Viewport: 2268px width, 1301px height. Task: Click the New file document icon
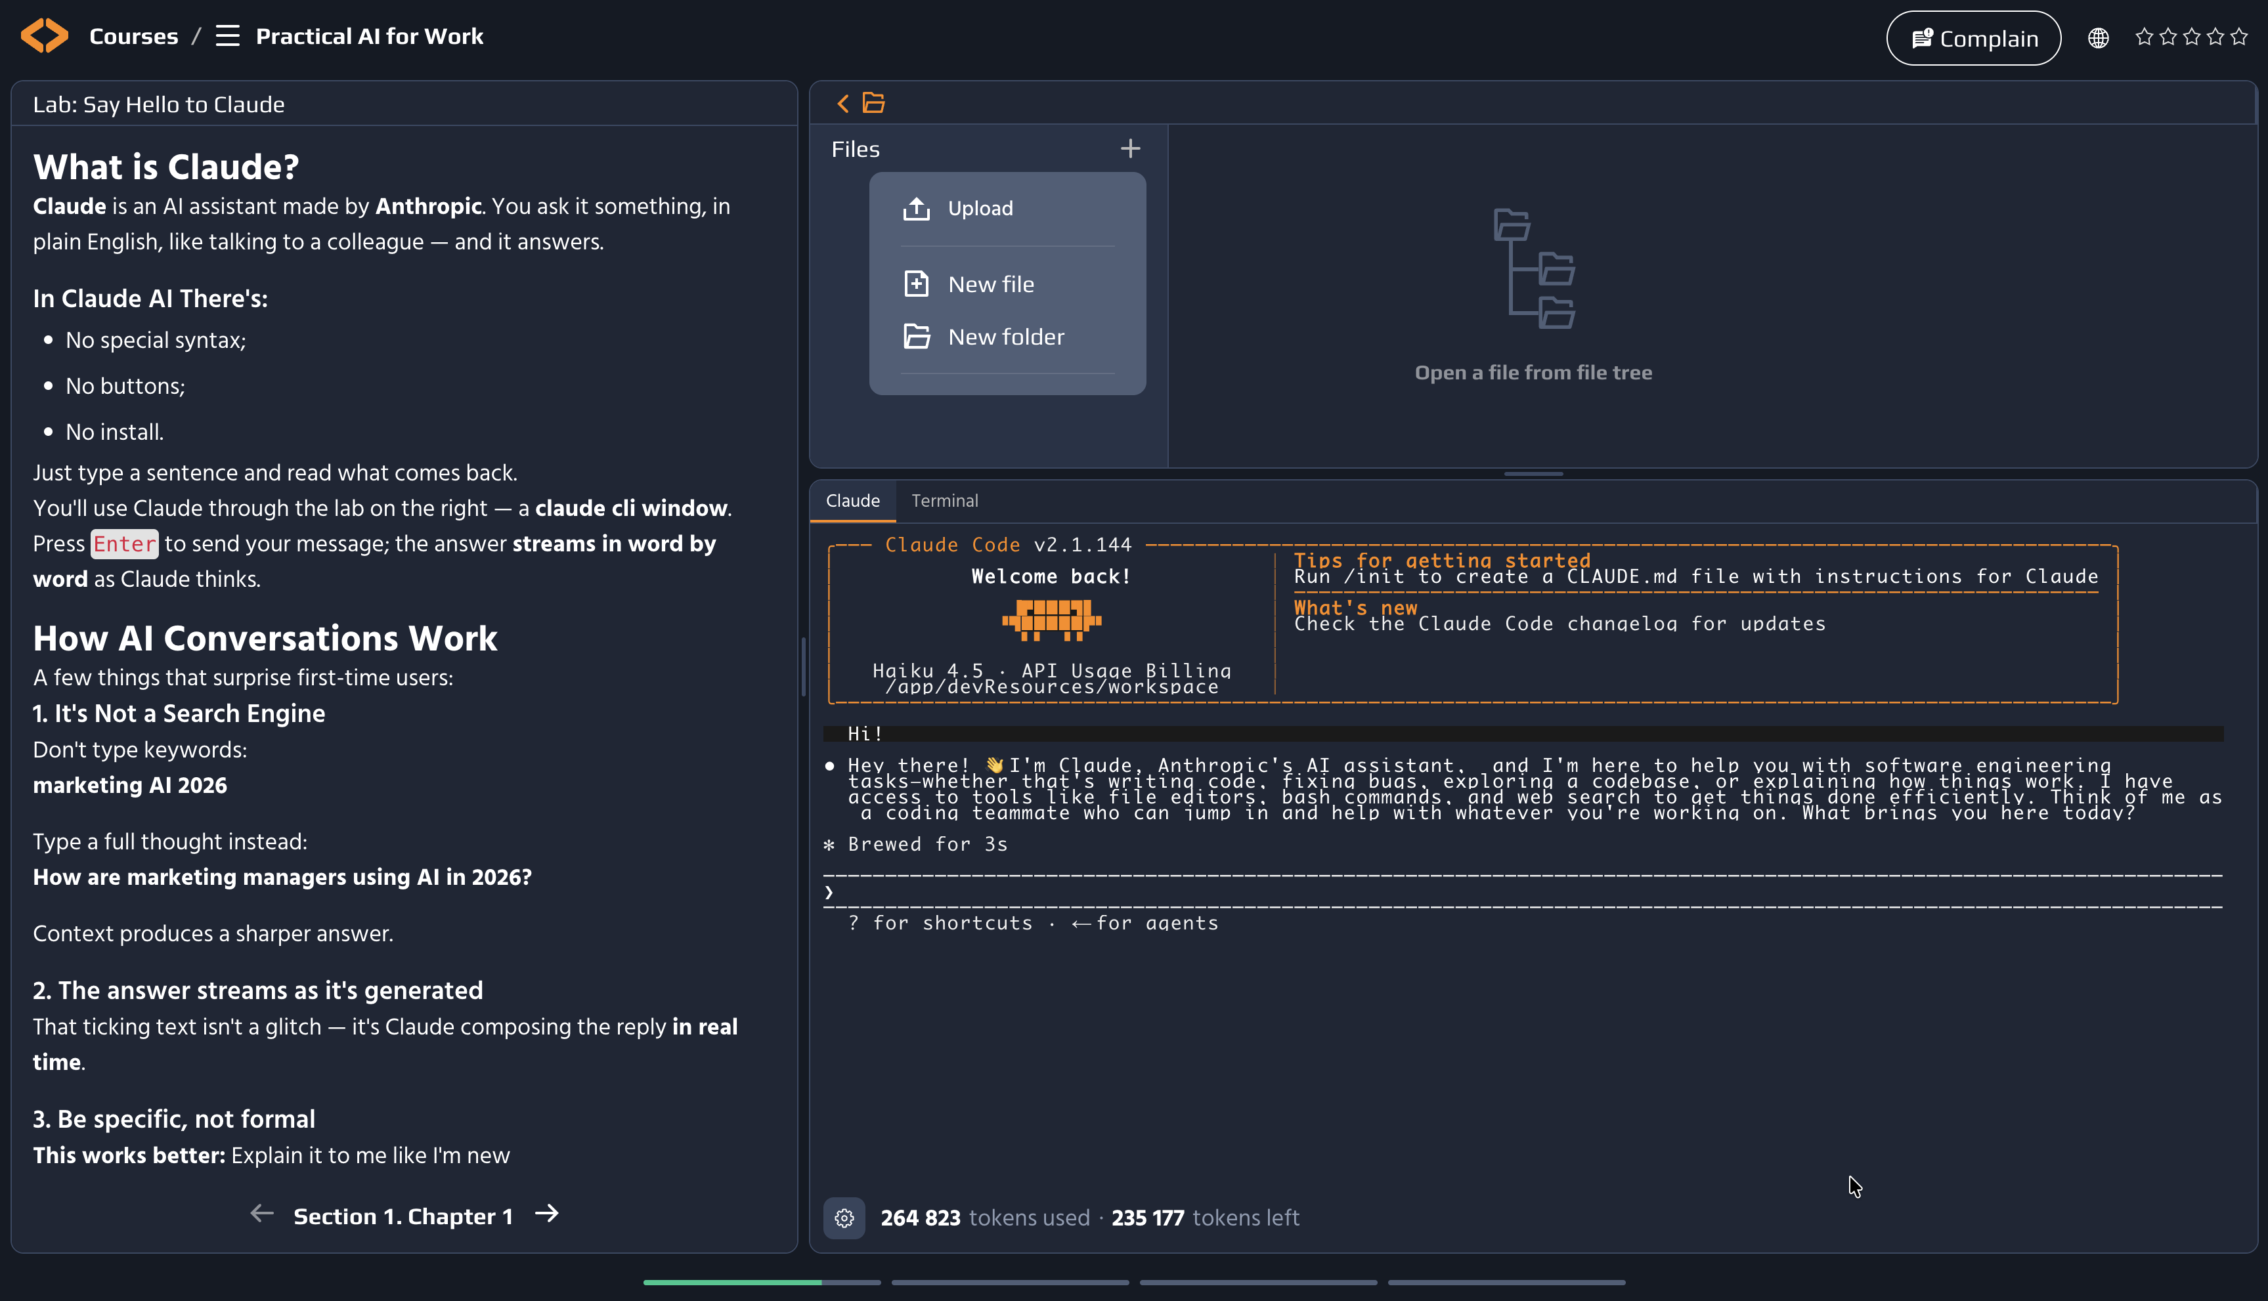[x=916, y=284]
